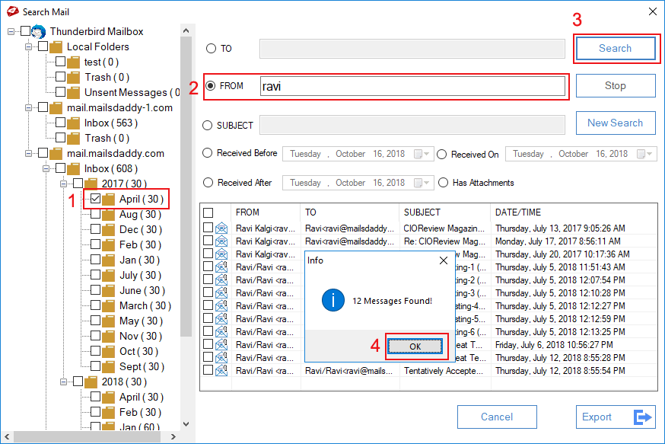665x444 pixels.
Task: Click the Aug (30) folder icon
Action: pos(108,215)
